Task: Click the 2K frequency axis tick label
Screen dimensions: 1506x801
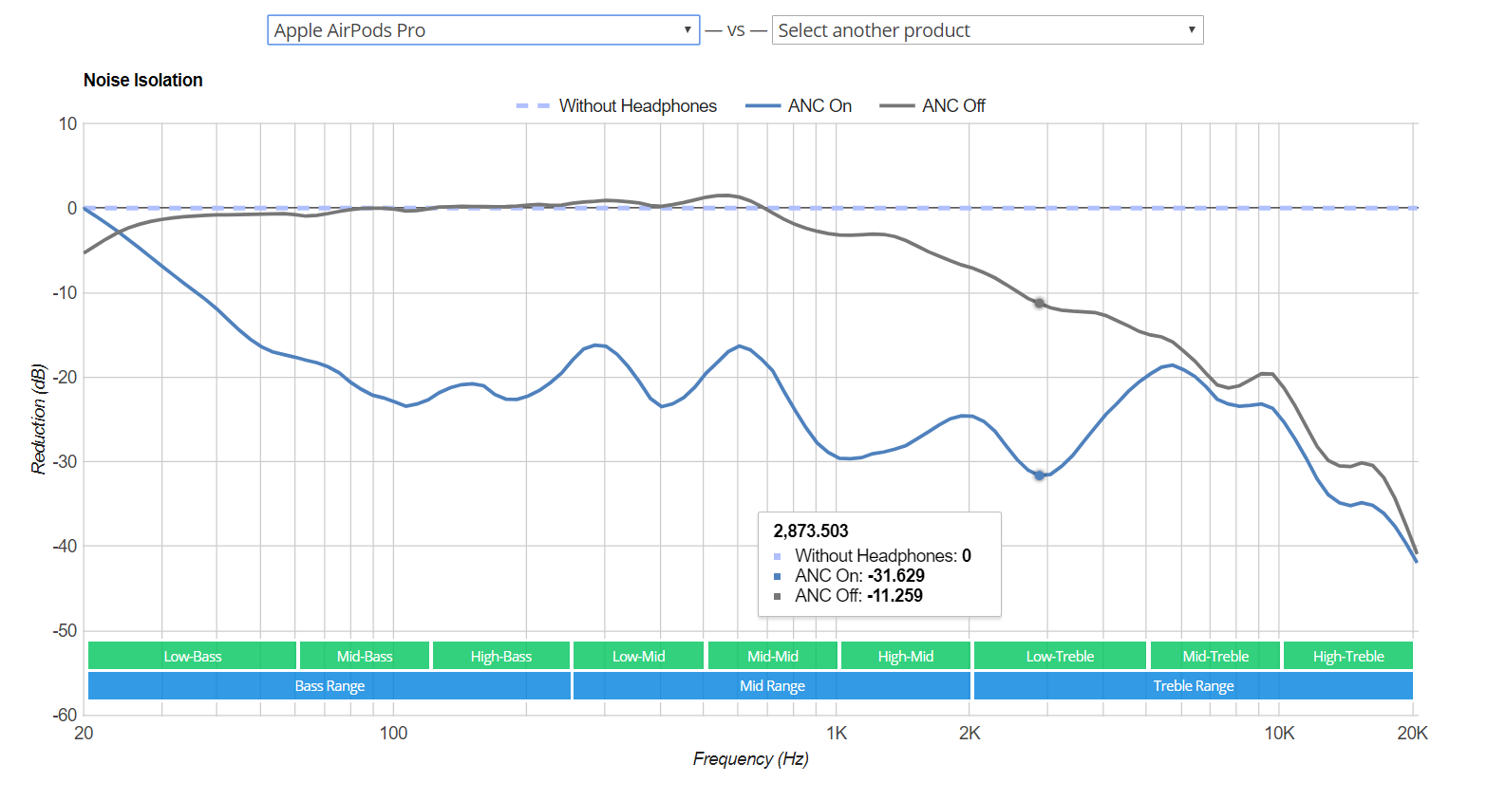Action: pos(969,734)
